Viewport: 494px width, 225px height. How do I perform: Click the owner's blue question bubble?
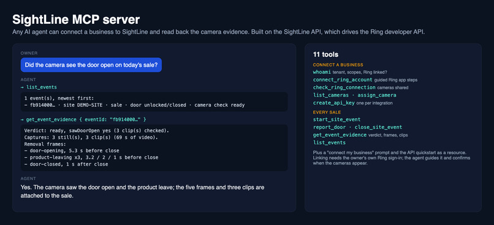click(x=91, y=65)
